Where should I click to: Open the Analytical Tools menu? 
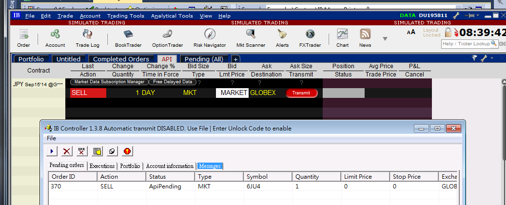pos(172,16)
